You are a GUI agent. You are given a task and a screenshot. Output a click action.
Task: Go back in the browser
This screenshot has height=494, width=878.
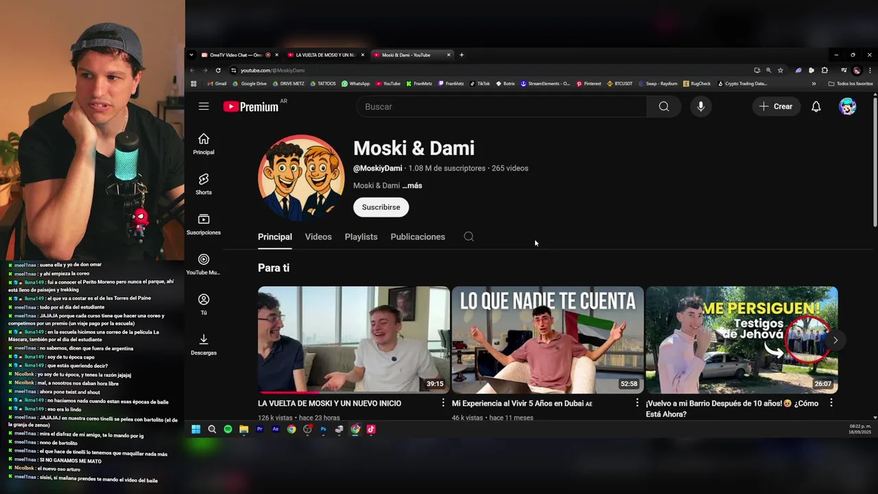pos(192,70)
